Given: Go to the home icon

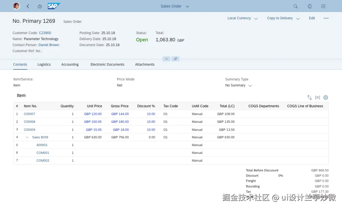Looking at the screenshot, I should tap(40, 6).
